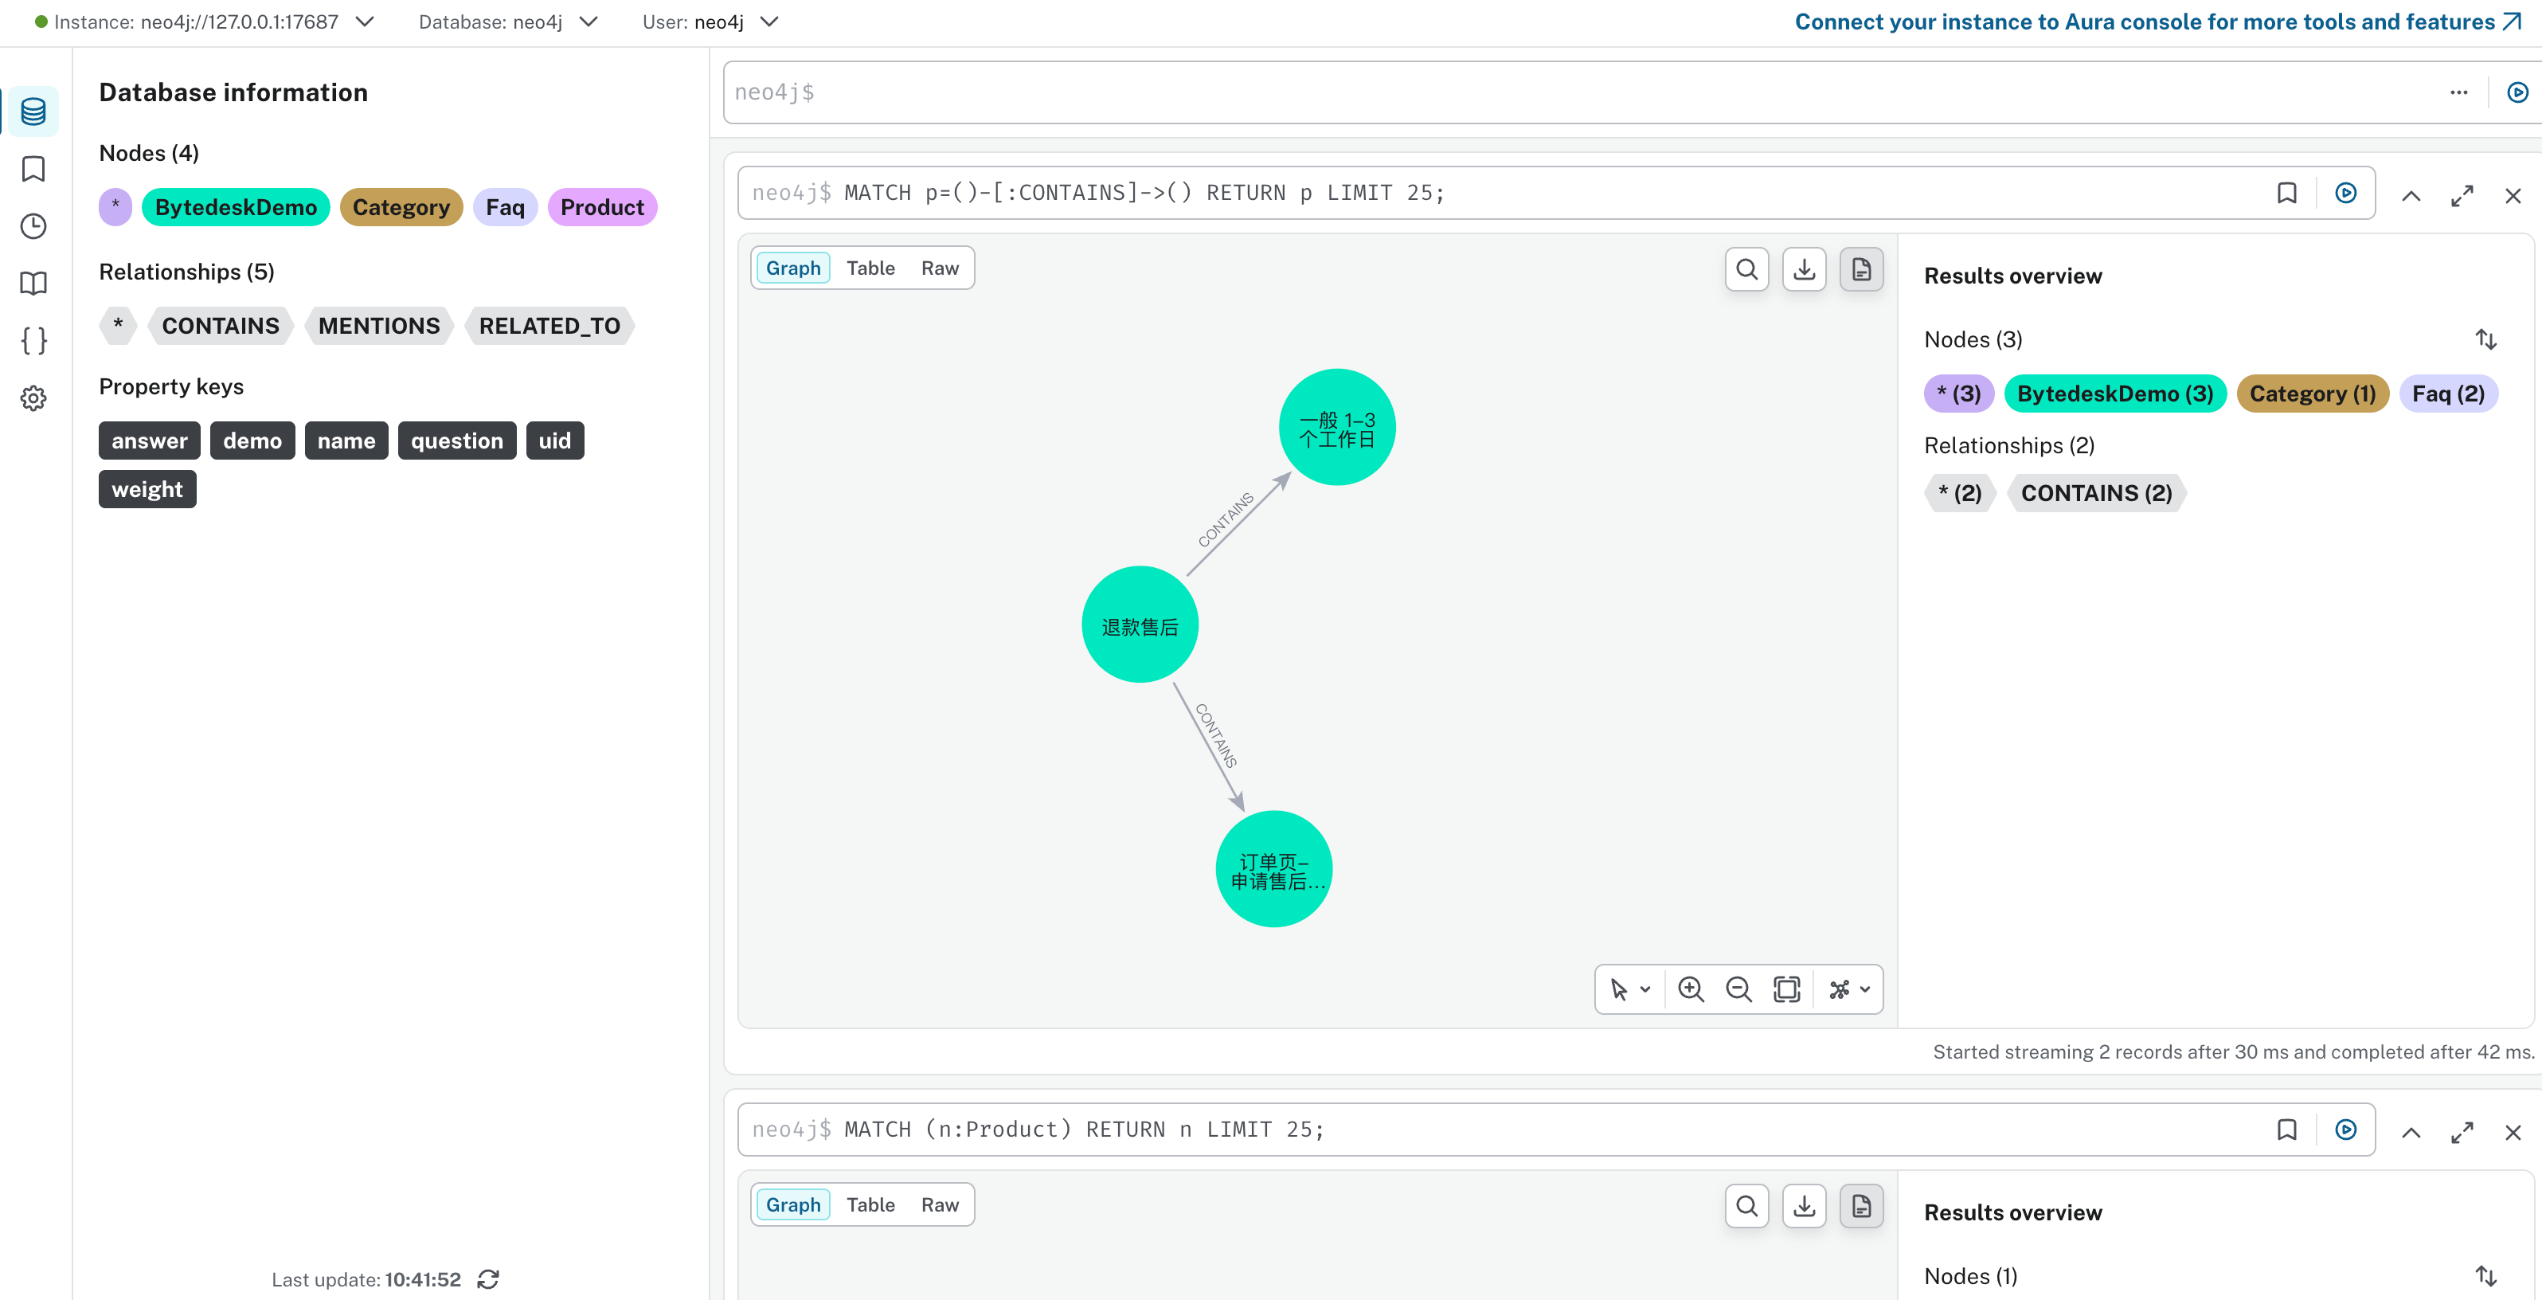Viewport: 2542px width, 1300px height.
Task: Open the Query history clock icon
Action: point(33,226)
